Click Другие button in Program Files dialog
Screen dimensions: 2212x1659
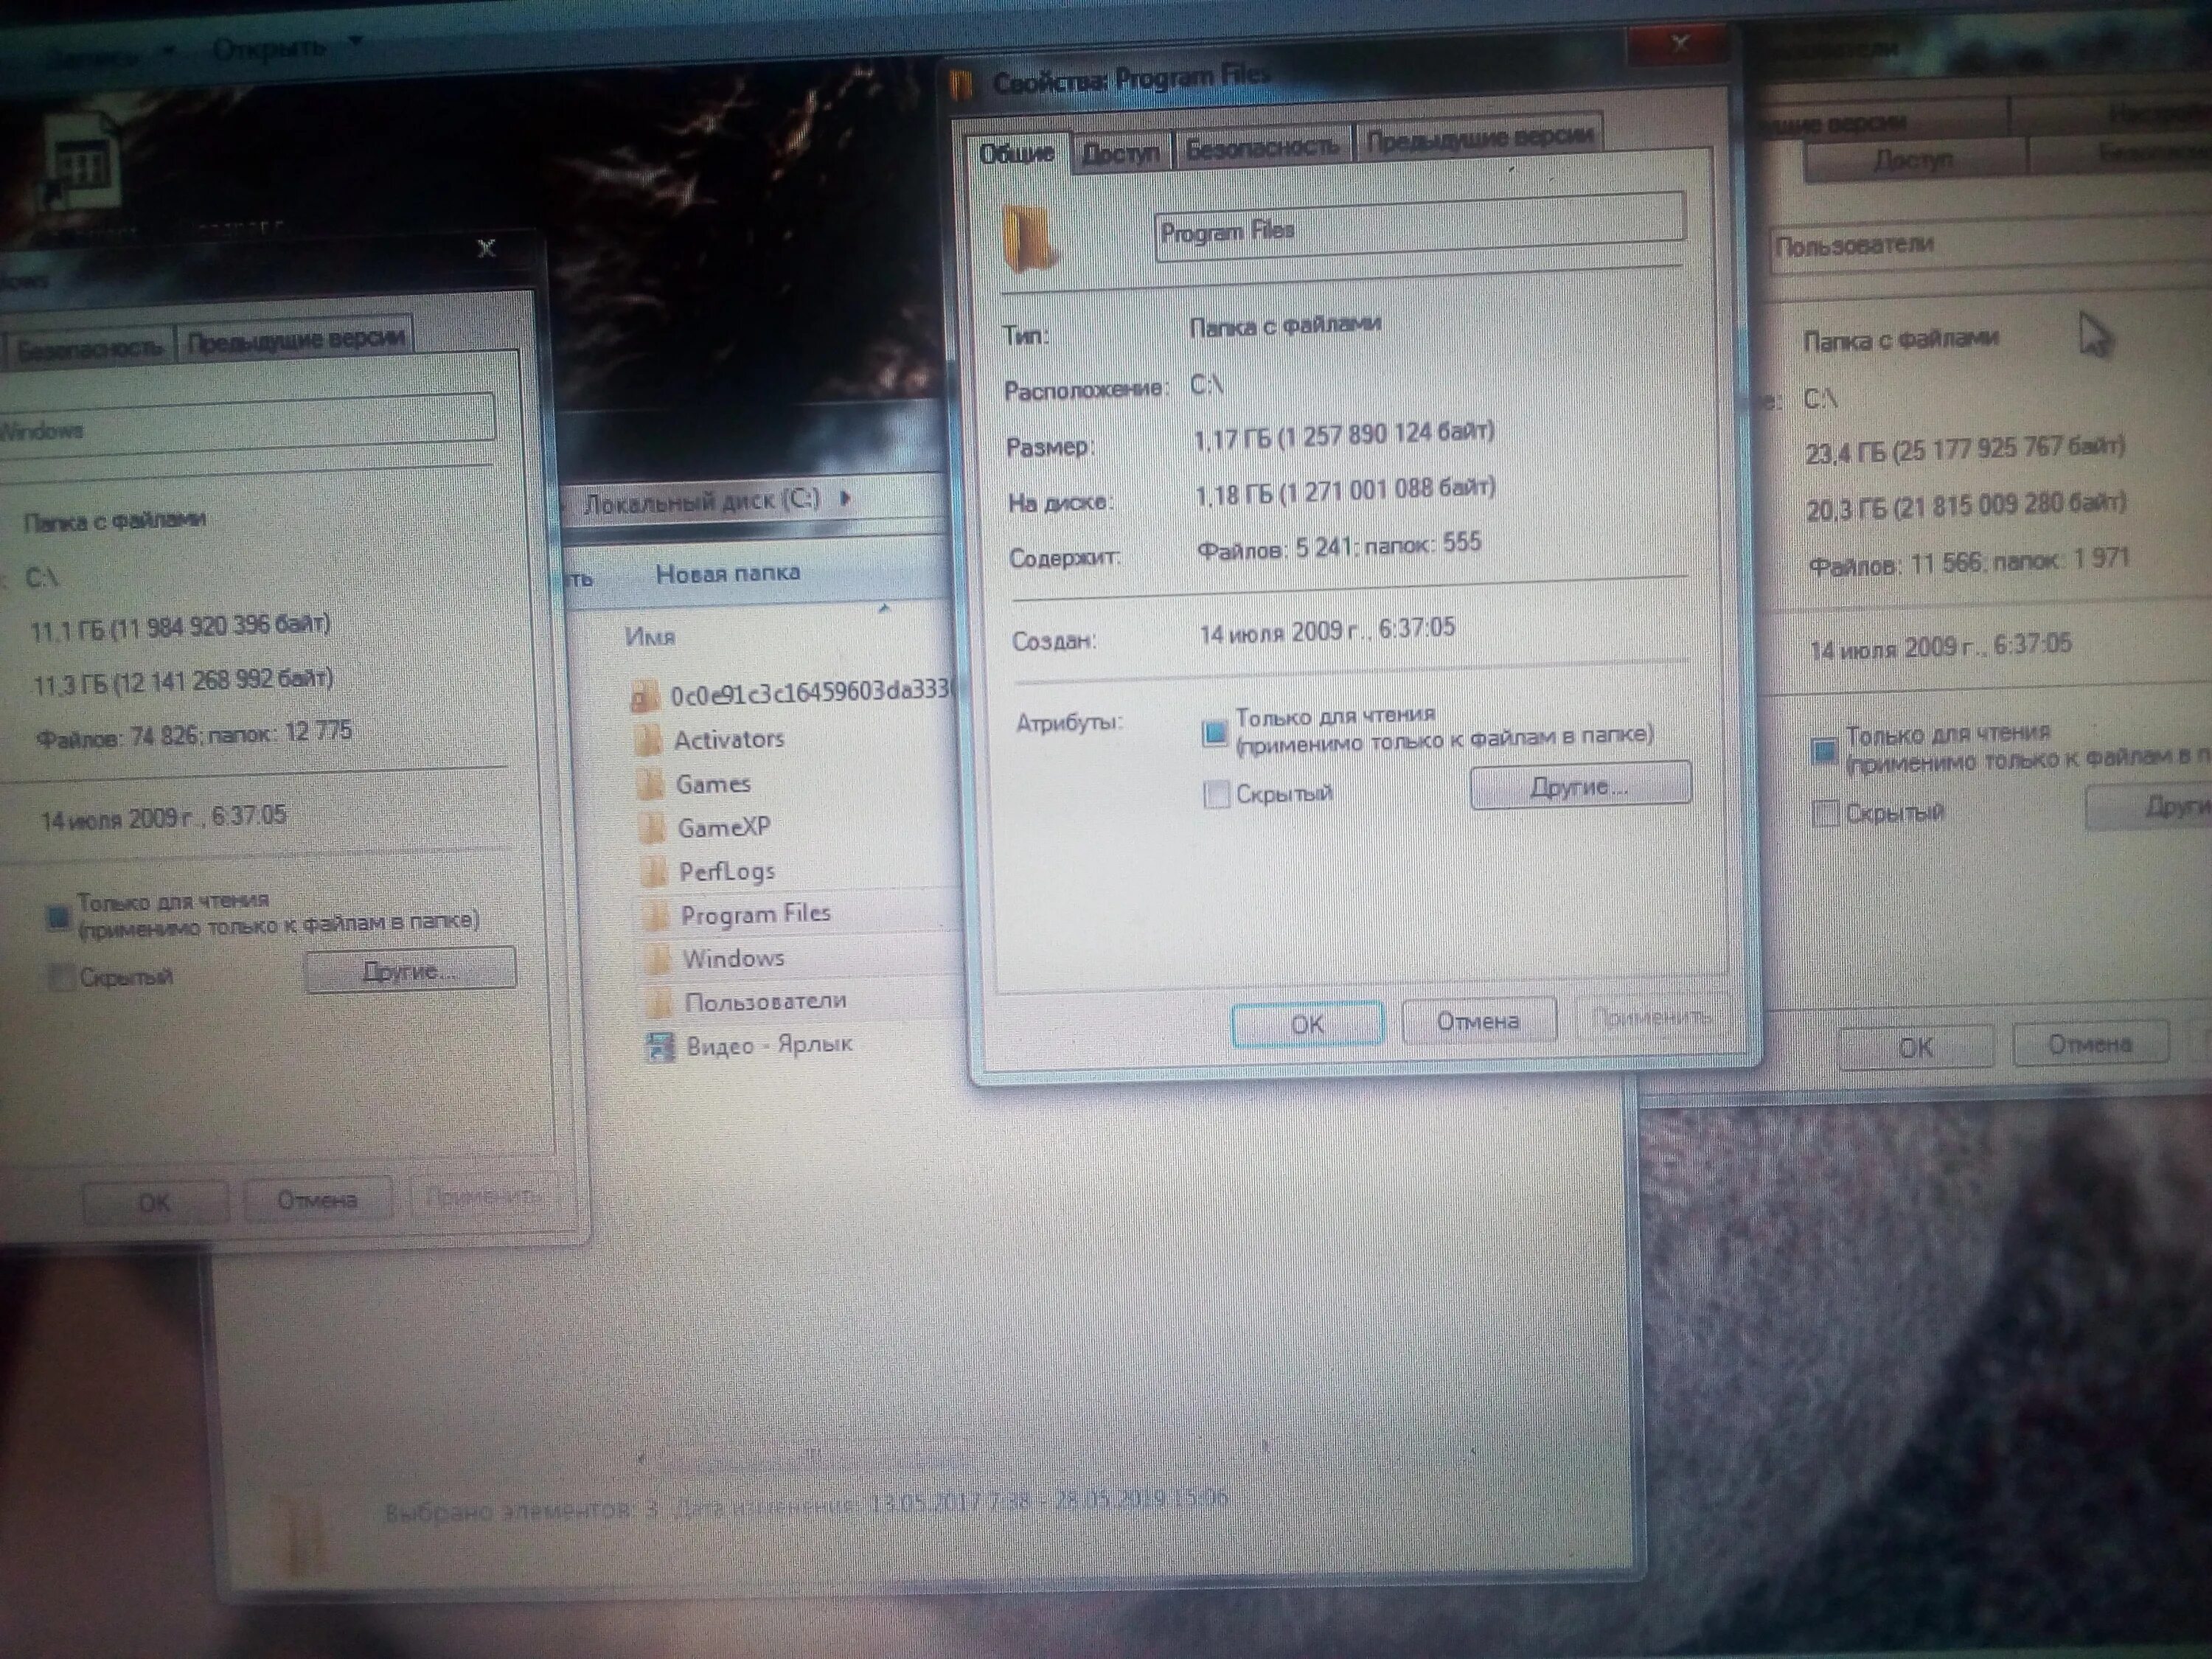1579,786
